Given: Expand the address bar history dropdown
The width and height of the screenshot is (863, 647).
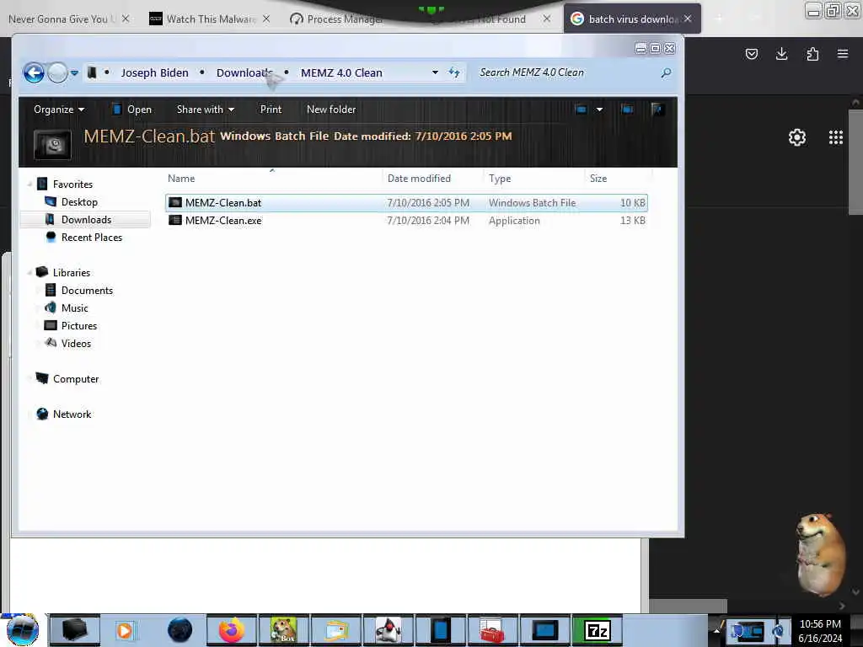Looking at the screenshot, I should pyautogui.click(x=435, y=72).
